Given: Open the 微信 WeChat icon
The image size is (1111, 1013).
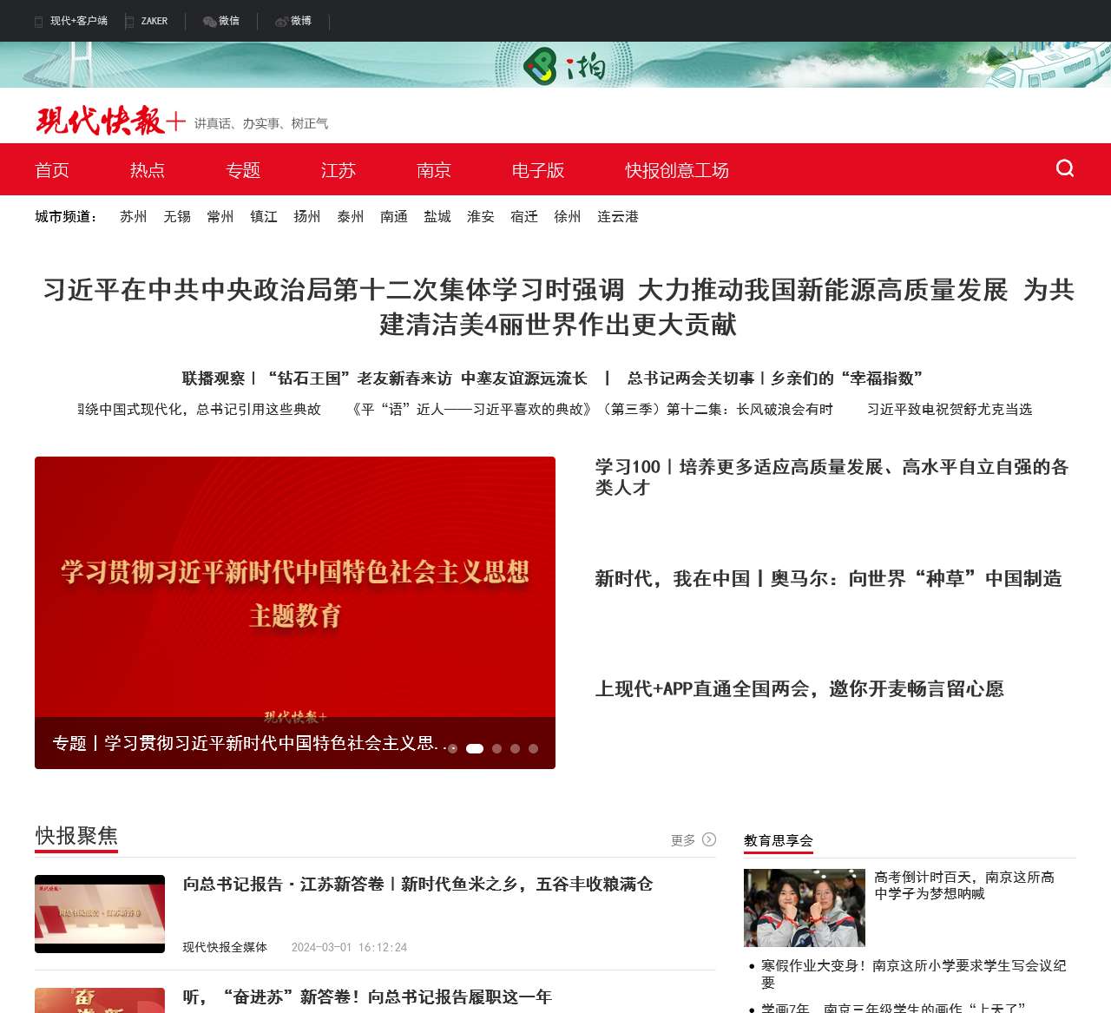Looking at the screenshot, I should tap(209, 22).
